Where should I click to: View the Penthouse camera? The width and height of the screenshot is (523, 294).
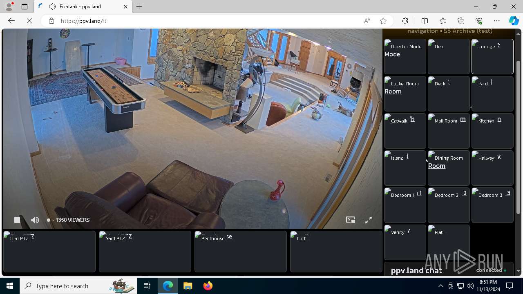(241, 252)
